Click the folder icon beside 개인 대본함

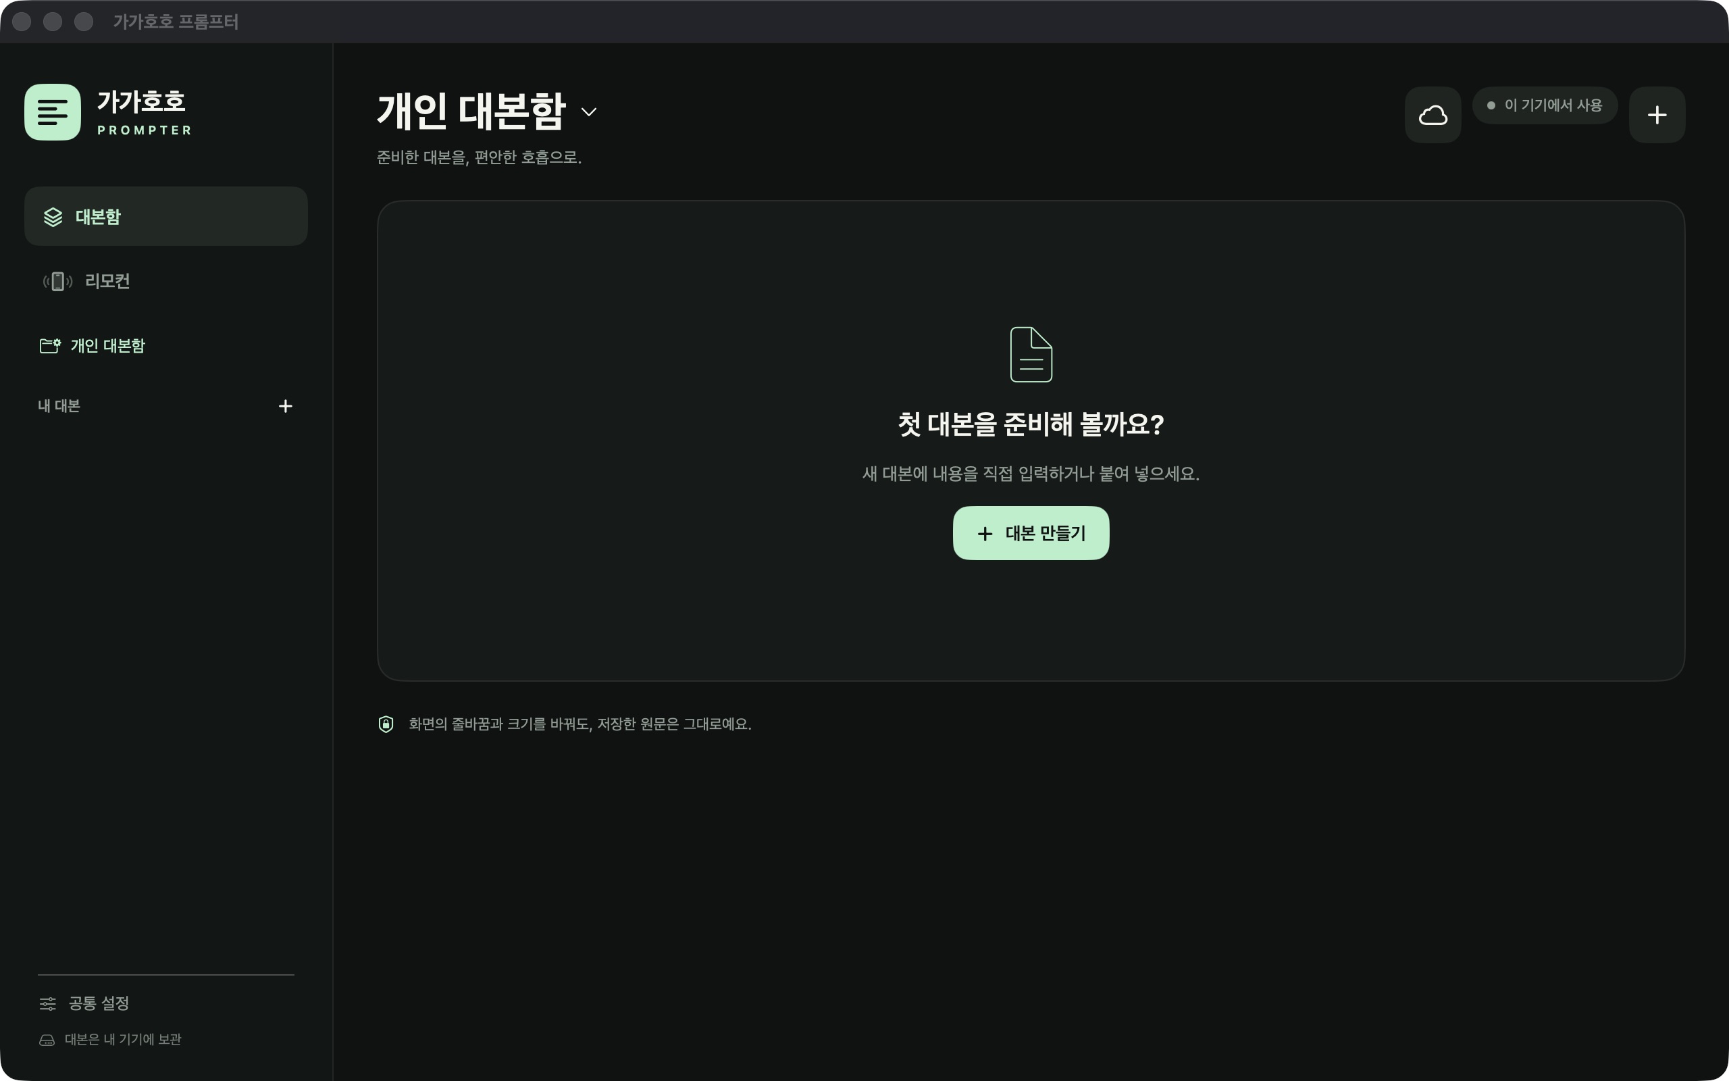(50, 346)
